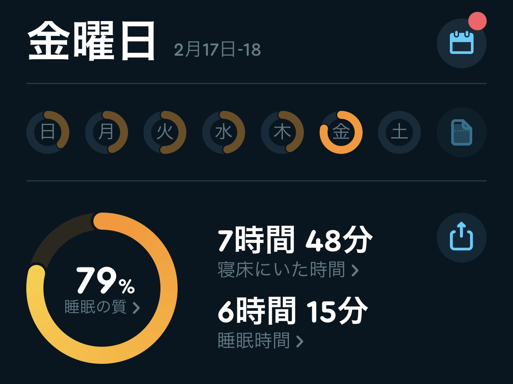Switch to Tuesday (火) day ring
Viewport: 513px width, 384px height.
165,132
